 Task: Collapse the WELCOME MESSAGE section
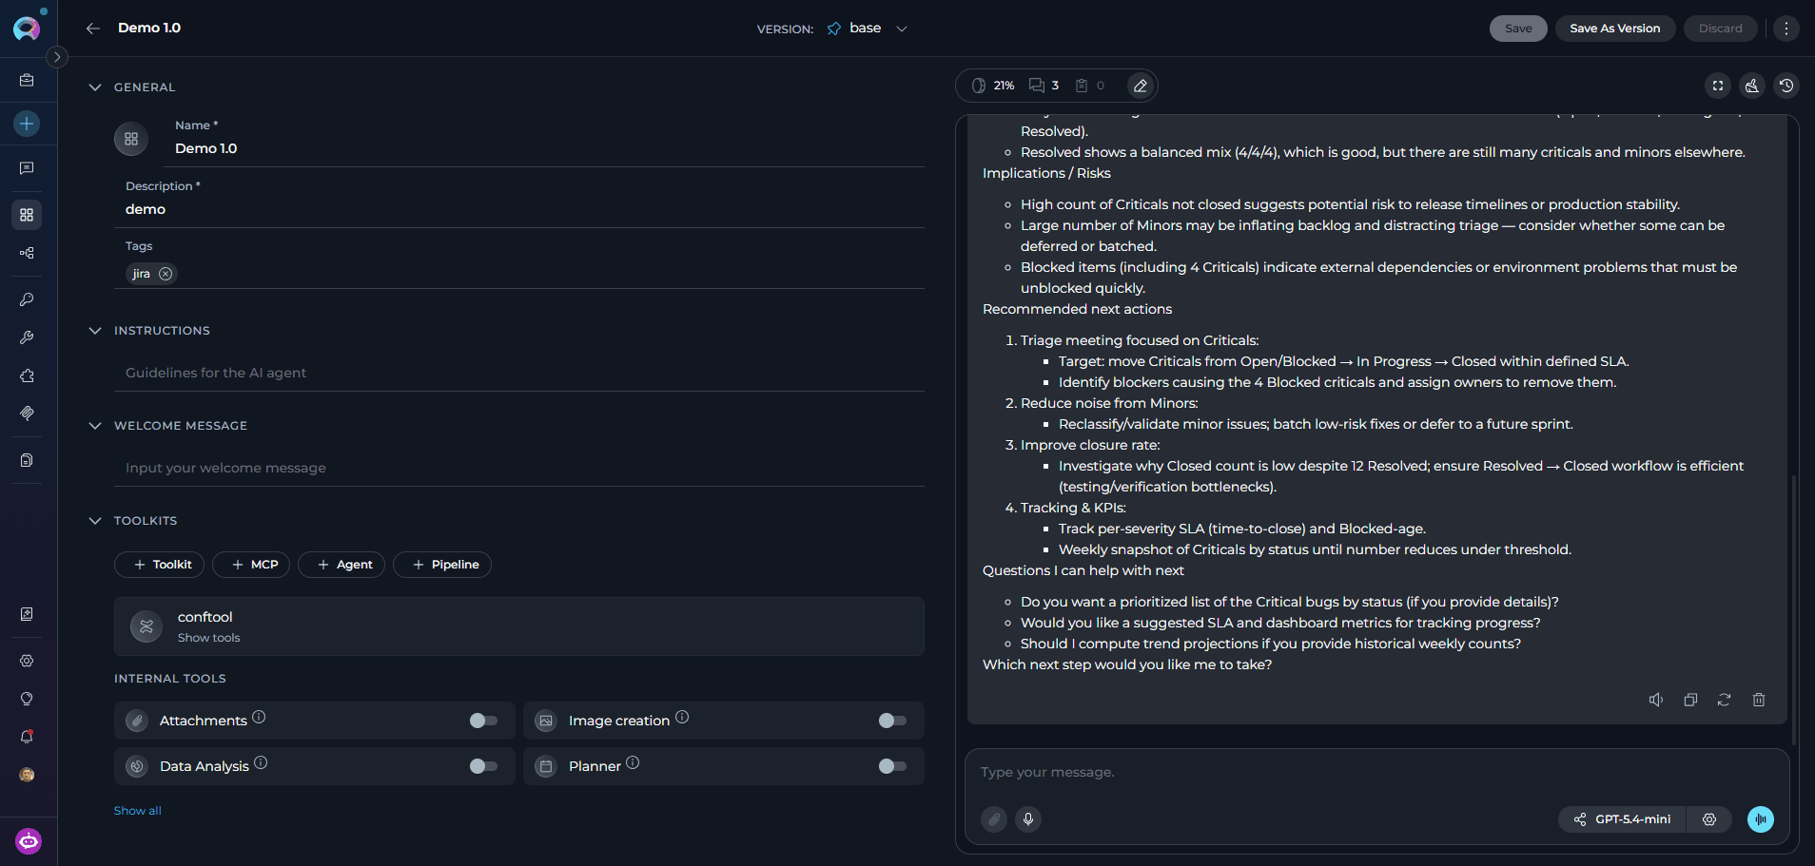pyautogui.click(x=95, y=426)
